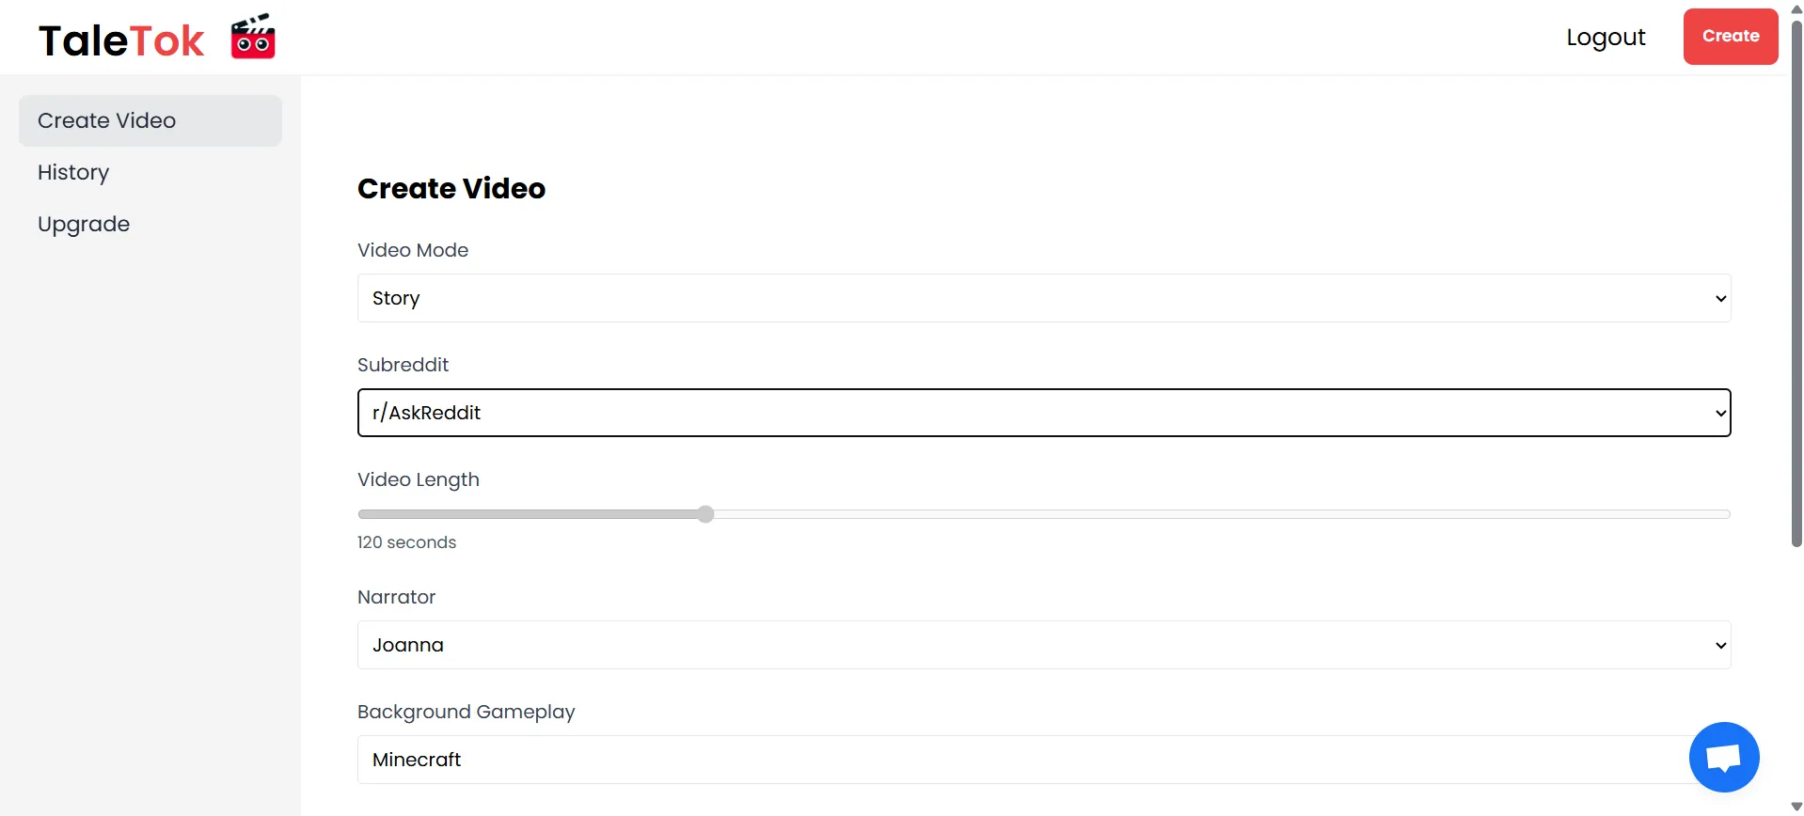Click the TaleTok brand name text

[x=121, y=40]
